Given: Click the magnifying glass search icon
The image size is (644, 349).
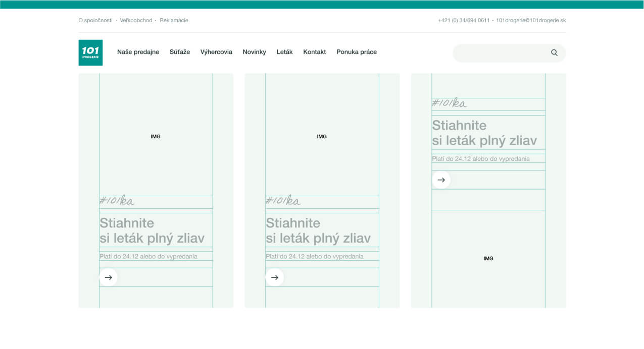Looking at the screenshot, I should [554, 52].
